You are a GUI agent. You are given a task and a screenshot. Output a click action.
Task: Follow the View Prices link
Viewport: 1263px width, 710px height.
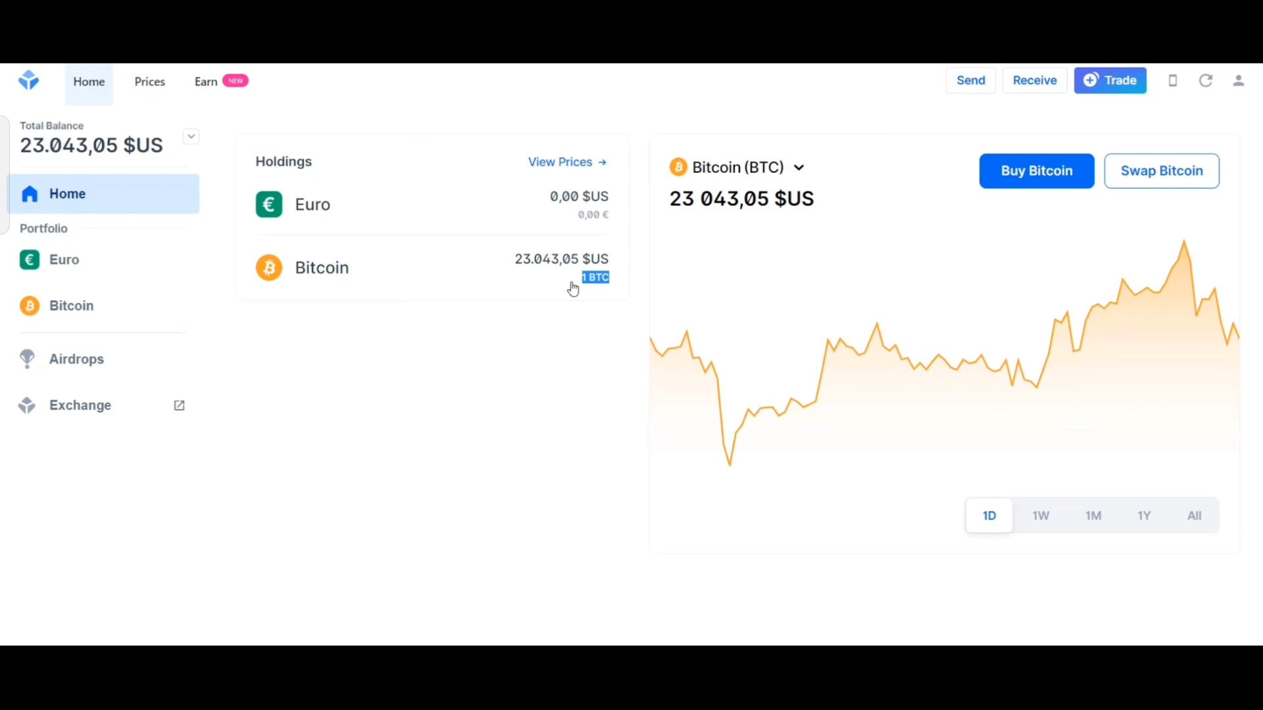567,162
